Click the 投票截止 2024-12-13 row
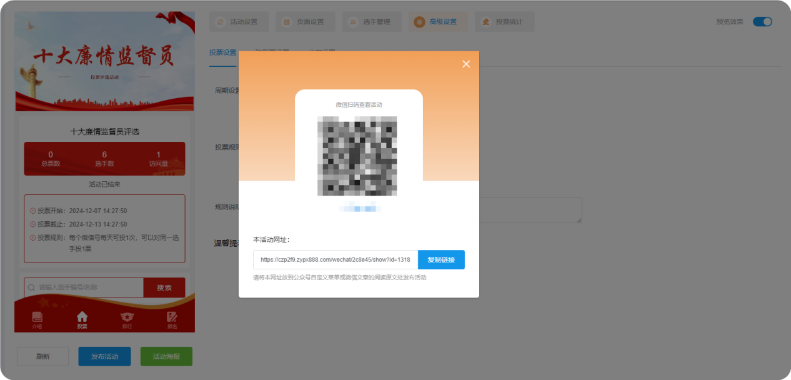Viewport: 791px width, 380px height. pyautogui.click(x=79, y=224)
